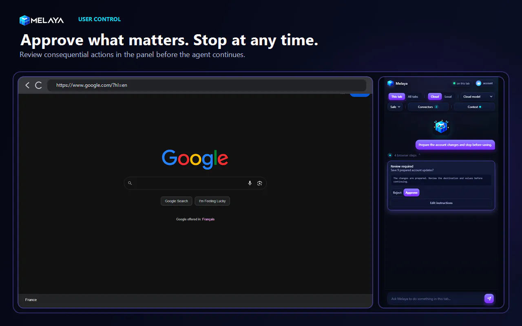The width and height of the screenshot is (522, 326).
Task: Select the This tab scope
Action: pyautogui.click(x=397, y=97)
